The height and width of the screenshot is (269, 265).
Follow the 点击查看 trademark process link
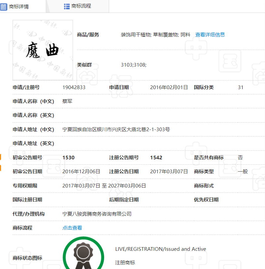72,228
